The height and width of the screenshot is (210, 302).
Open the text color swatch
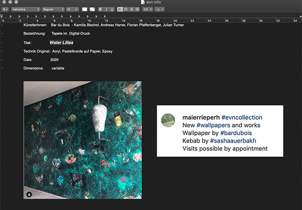click(84, 9)
